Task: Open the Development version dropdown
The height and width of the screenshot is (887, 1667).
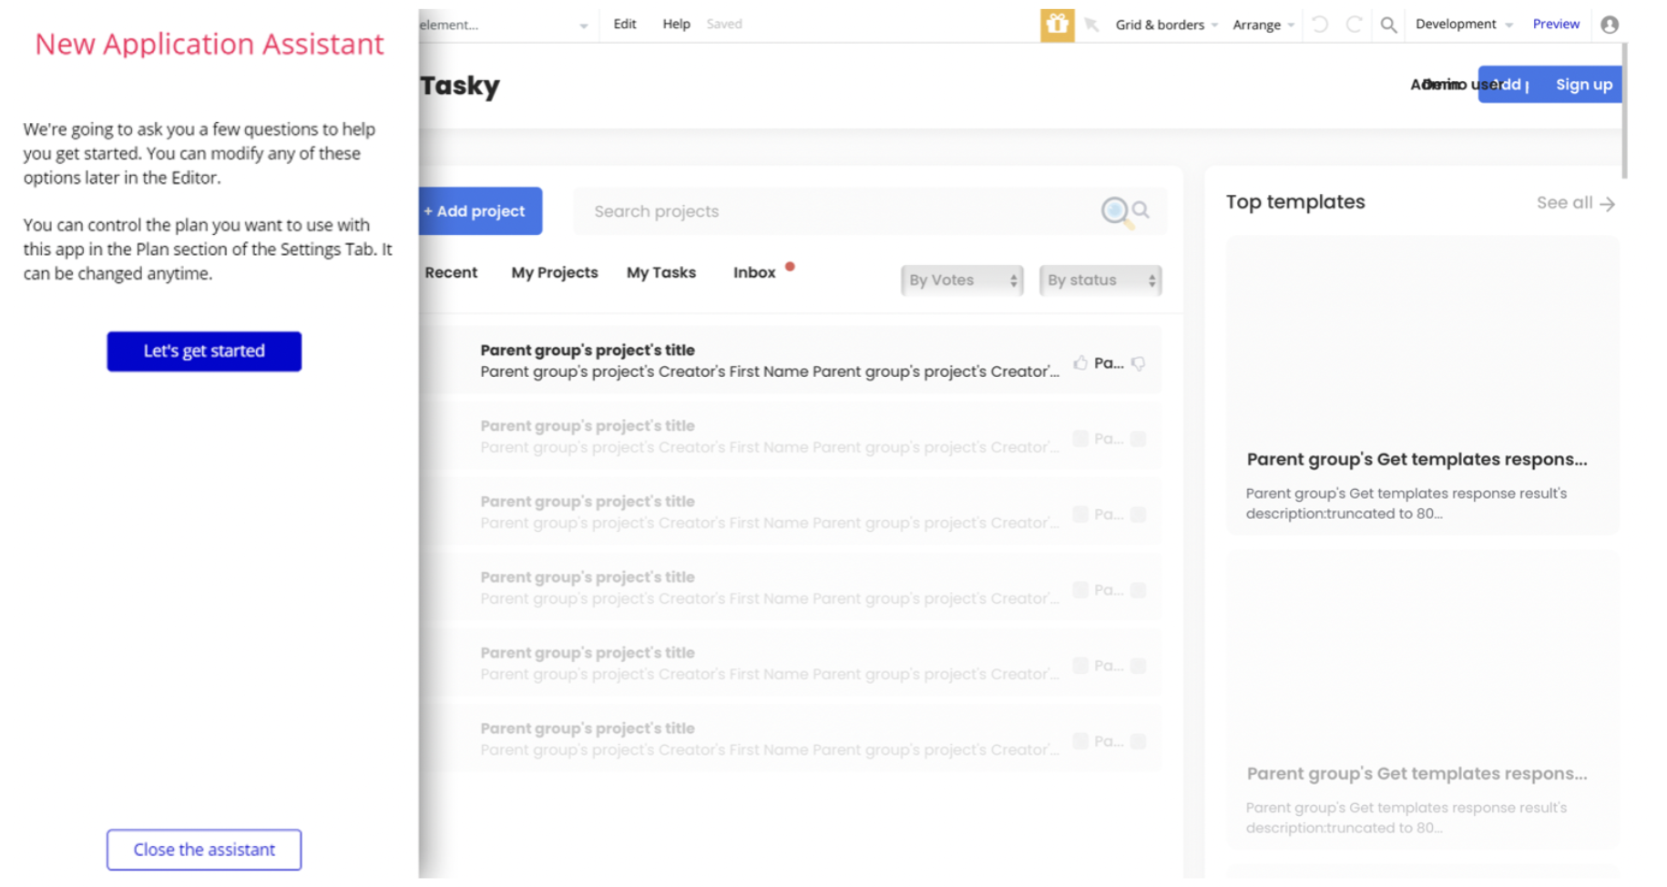Action: point(1463,25)
